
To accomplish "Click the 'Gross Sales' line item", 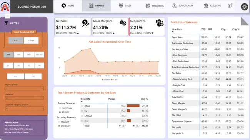I will (177, 37).
